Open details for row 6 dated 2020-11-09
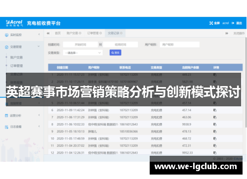 tap(215, 110)
